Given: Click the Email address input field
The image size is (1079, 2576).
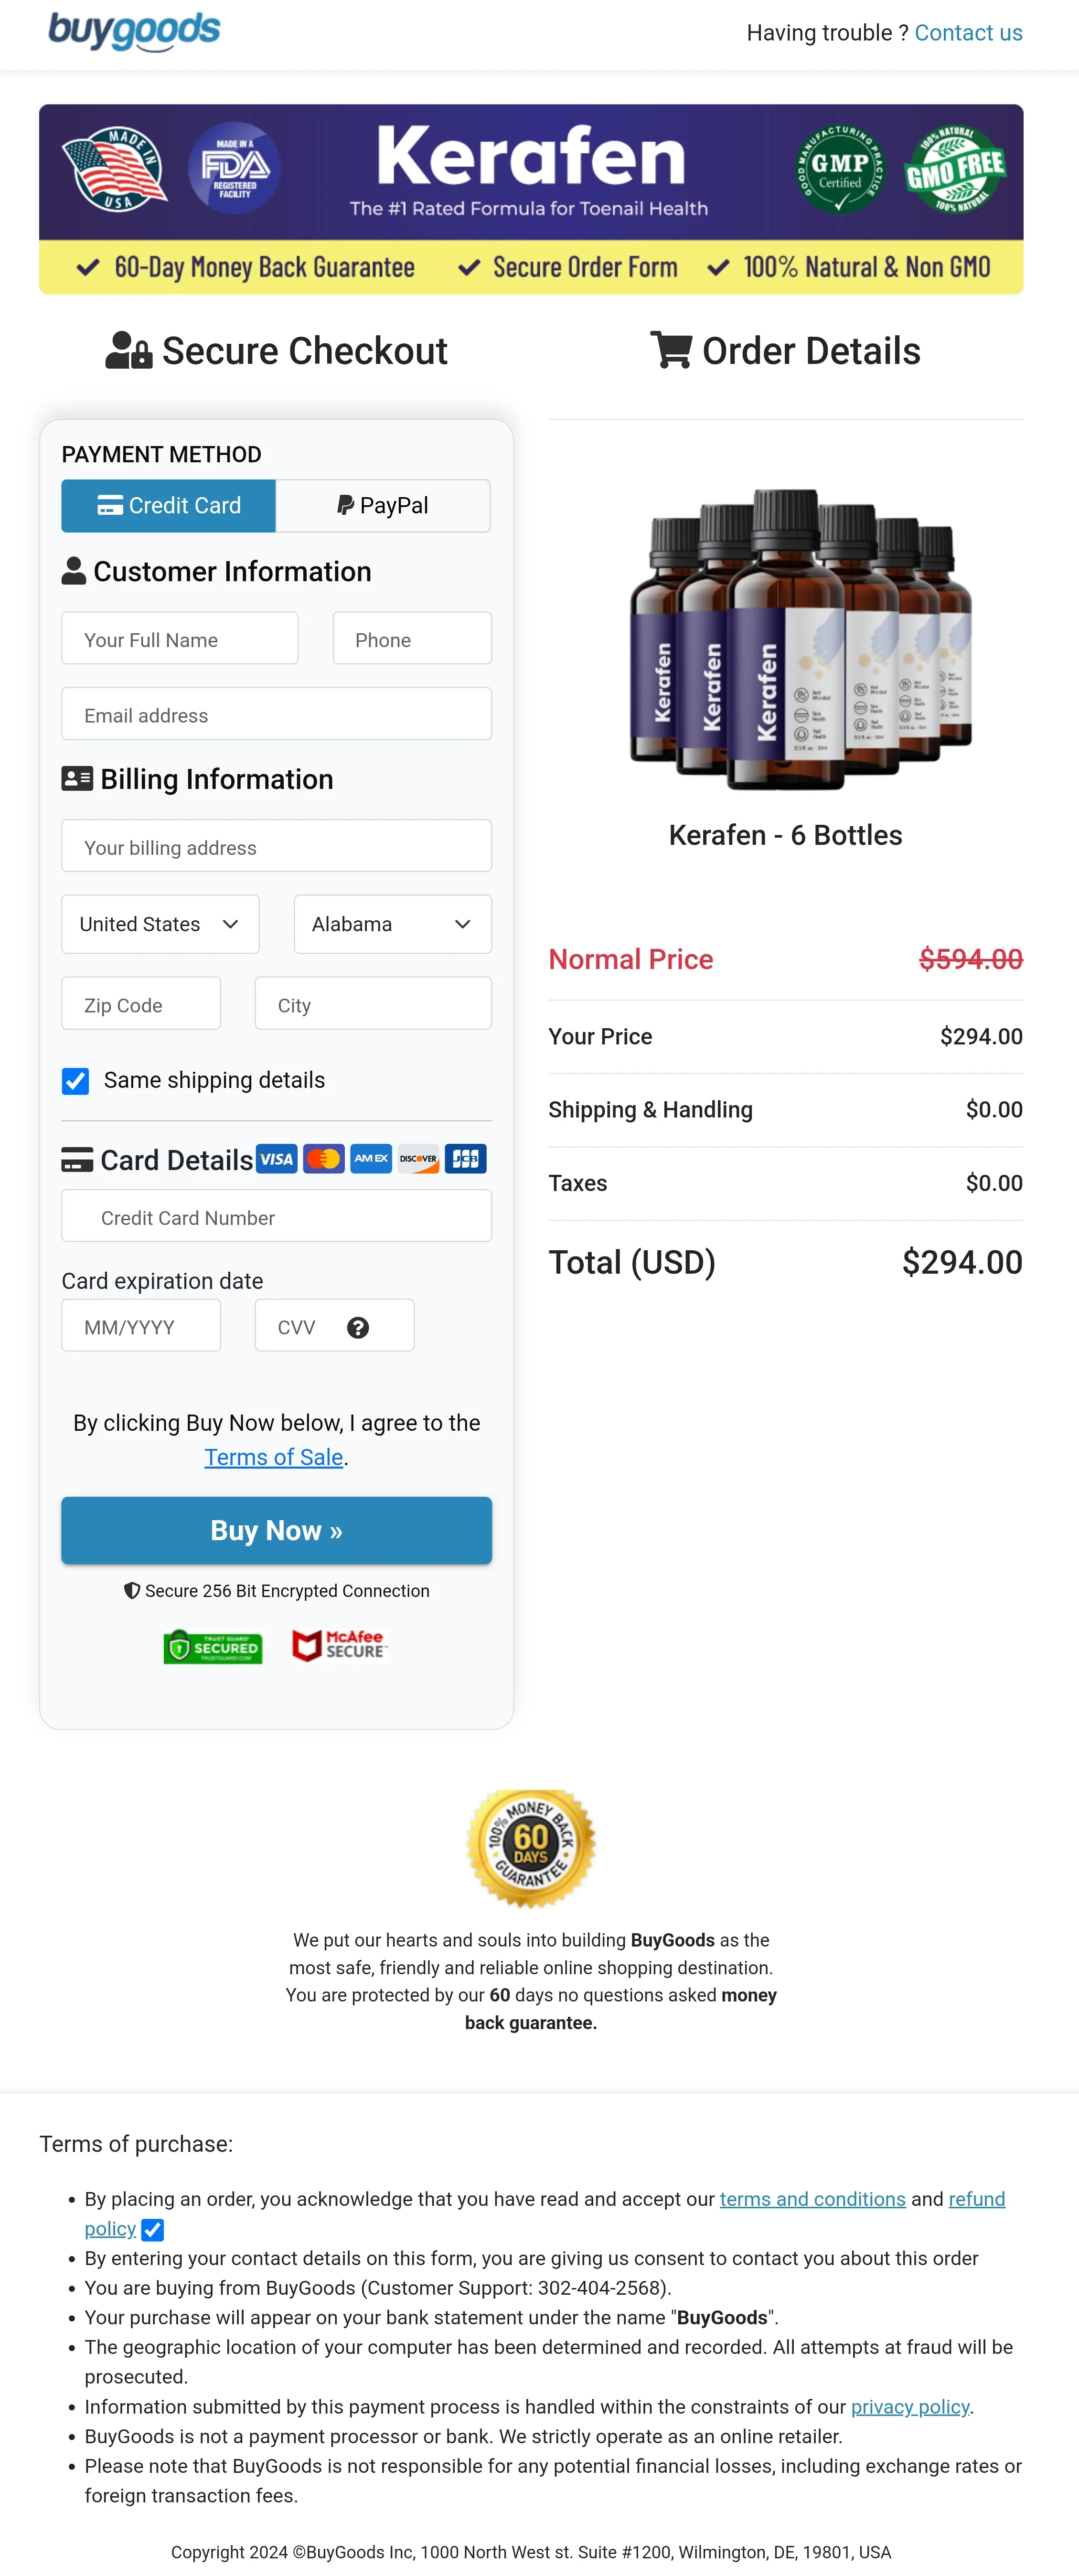Looking at the screenshot, I should tap(276, 714).
